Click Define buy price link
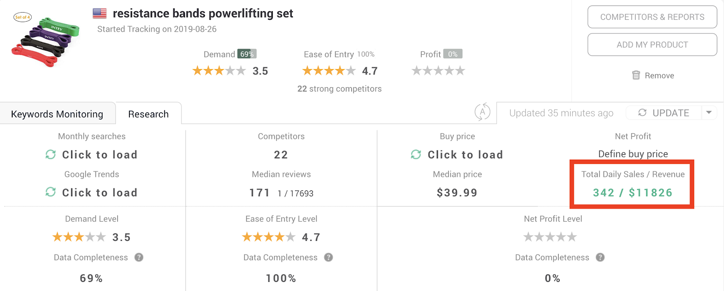 click(x=633, y=154)
